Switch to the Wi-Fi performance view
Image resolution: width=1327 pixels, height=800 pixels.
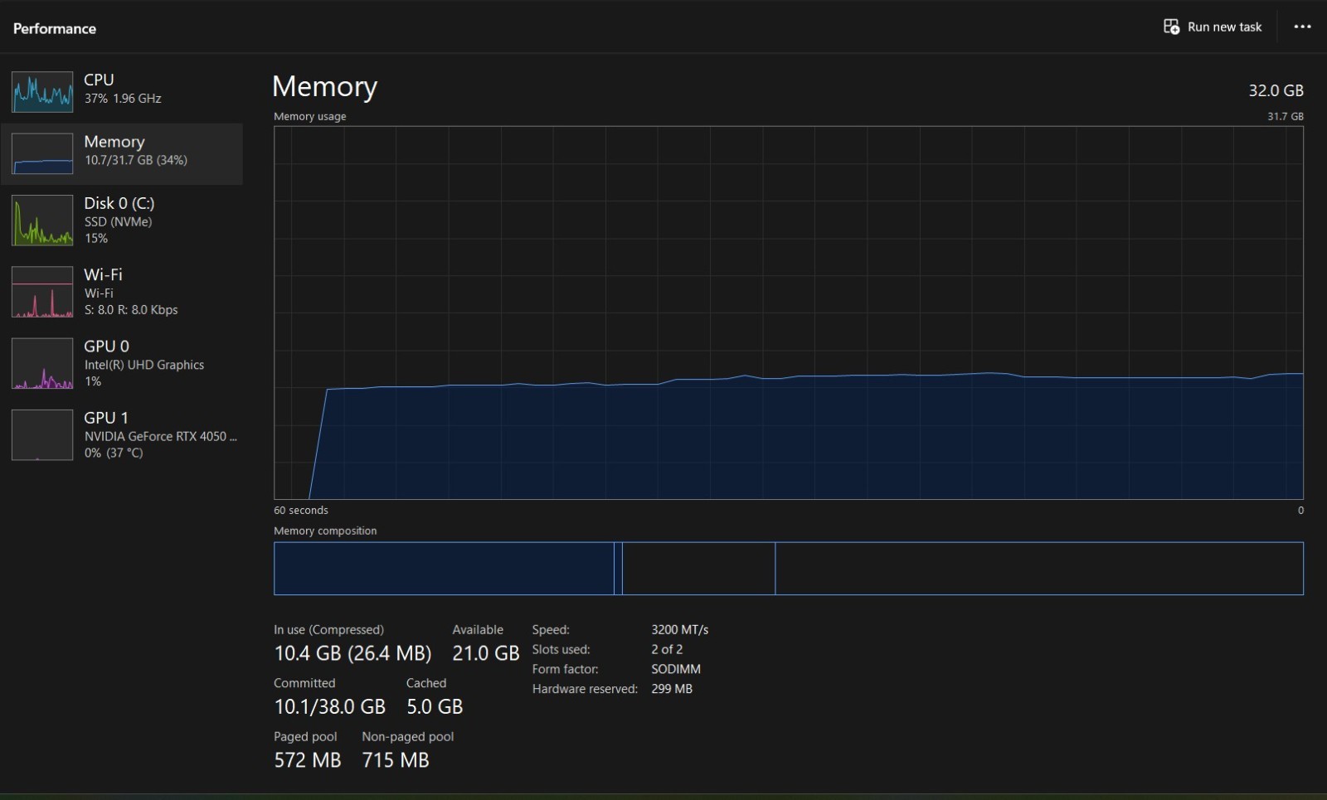122,292
